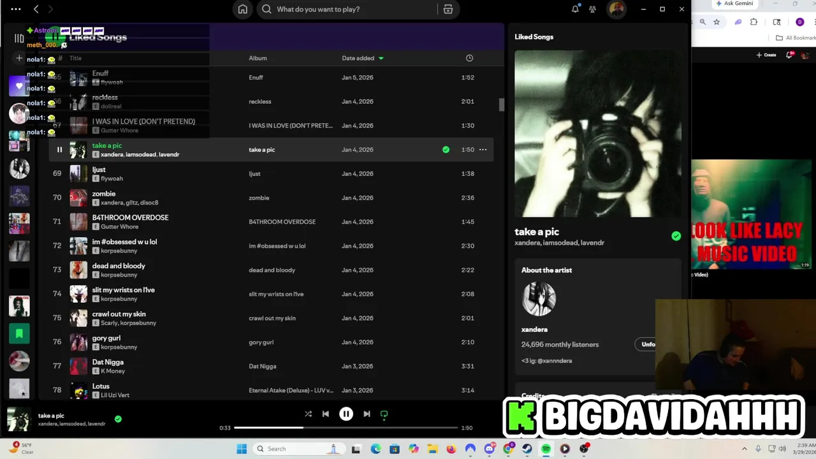Open Steam from the taskbar
This screenshot has height=459, width=816.
tap(527, 449)
